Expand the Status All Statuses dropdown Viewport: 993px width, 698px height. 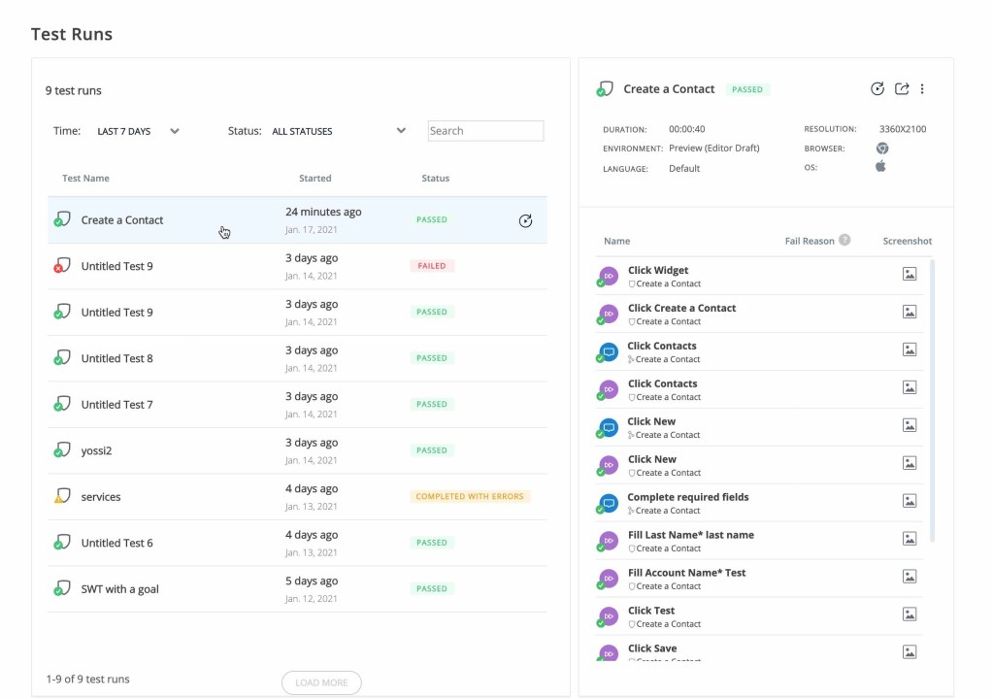point(338,131)
